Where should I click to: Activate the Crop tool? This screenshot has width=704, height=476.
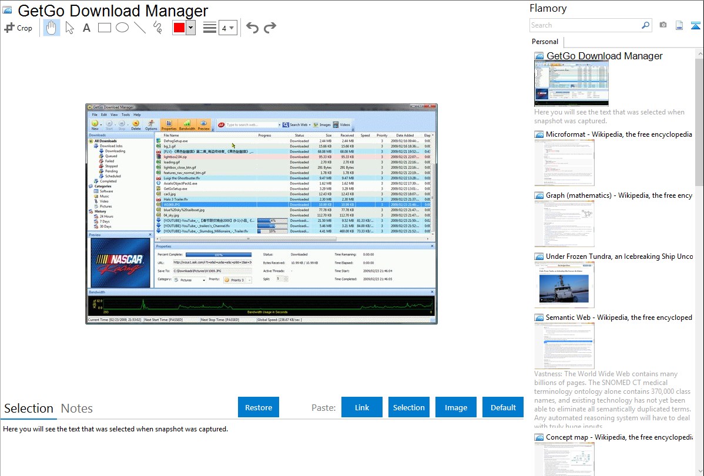click(18, 28)
